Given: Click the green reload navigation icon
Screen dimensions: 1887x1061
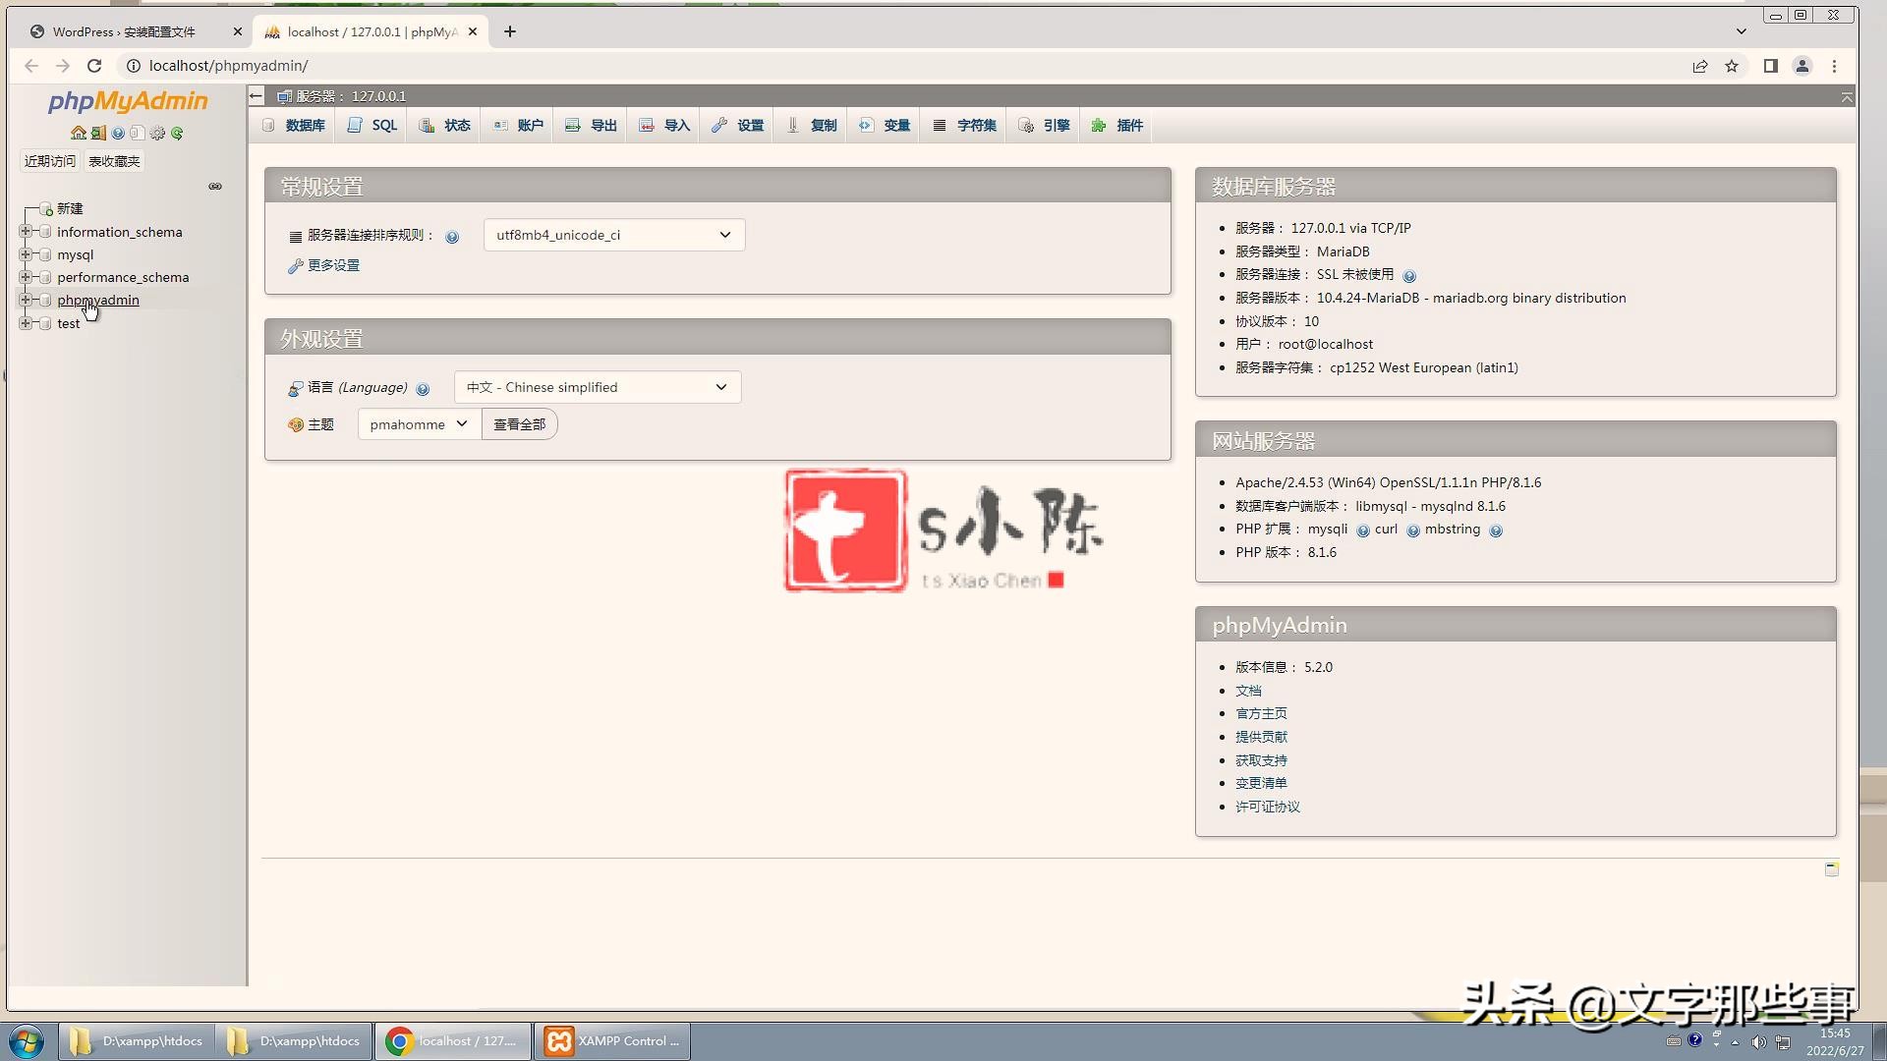Looking at the screenshot, I should (177, 133).
